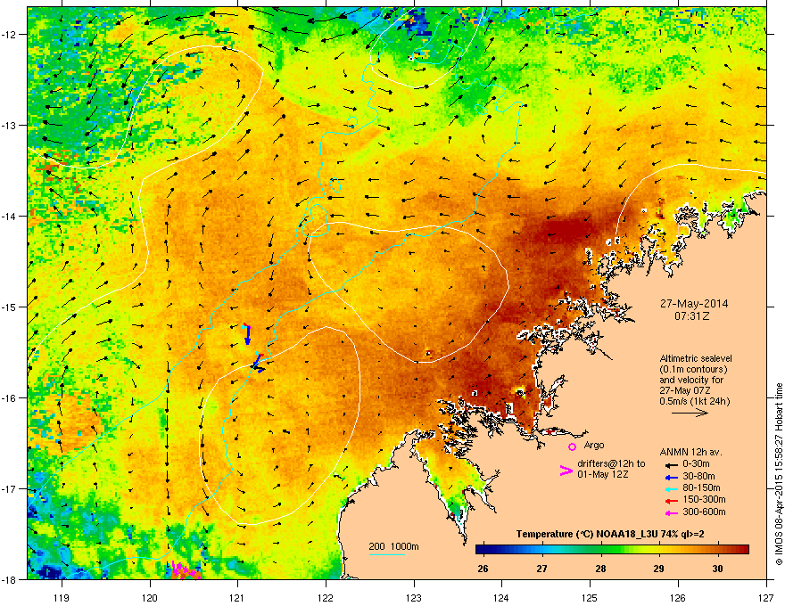Click the 0.5m/s (1kt 24h) text
This screenshot has height=606, width=785.
[x=694, y=402]
